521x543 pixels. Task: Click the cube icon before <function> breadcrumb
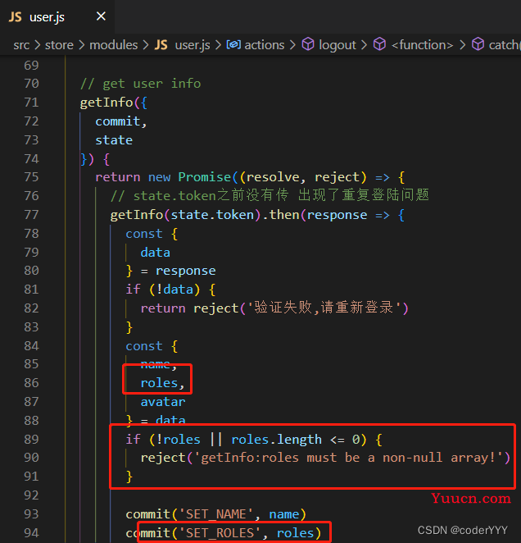tap(379, 44)
